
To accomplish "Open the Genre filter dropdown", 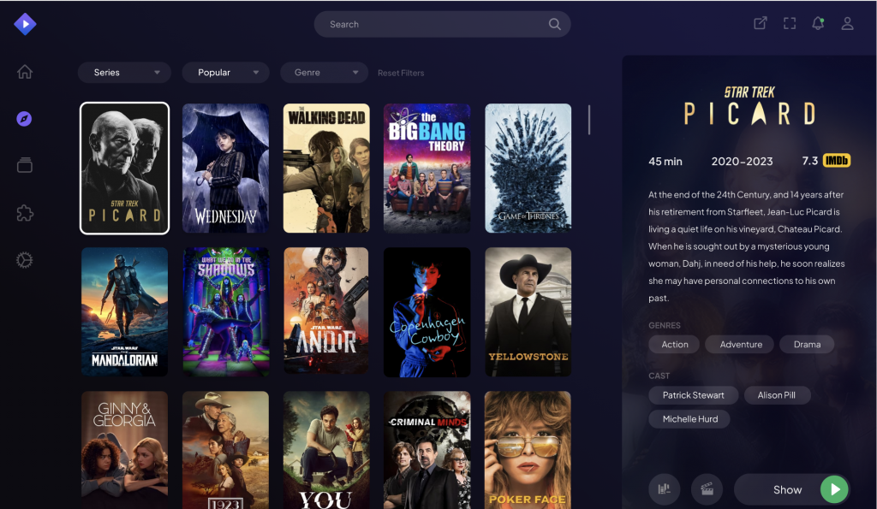I will click(x=324, y=73).
